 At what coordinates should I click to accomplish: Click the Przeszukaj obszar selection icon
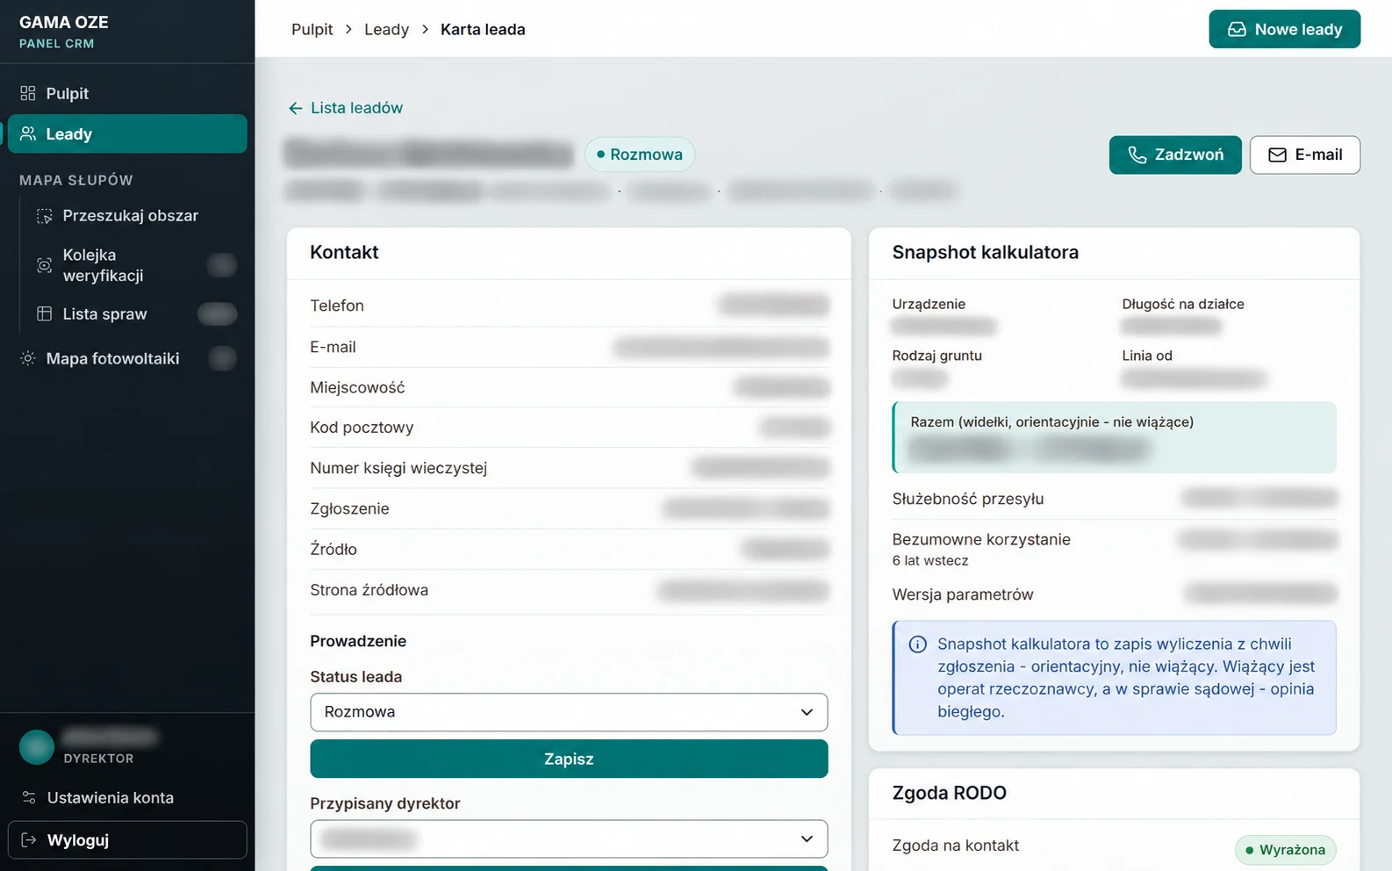pos(44,216)
